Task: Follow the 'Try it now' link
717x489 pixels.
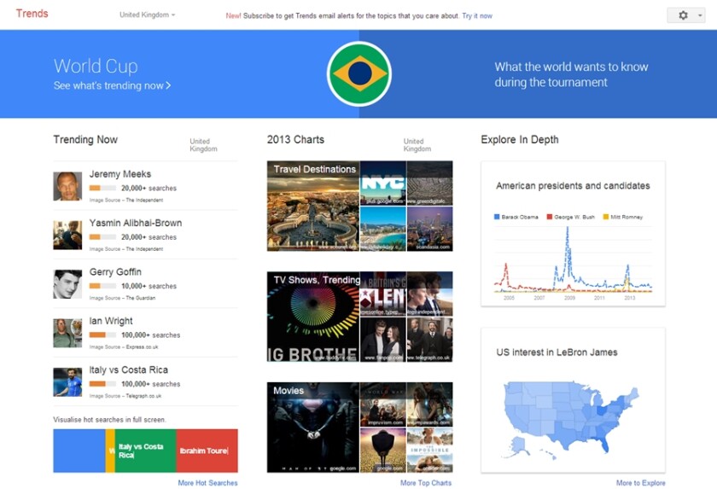Action: pos(477,16)
